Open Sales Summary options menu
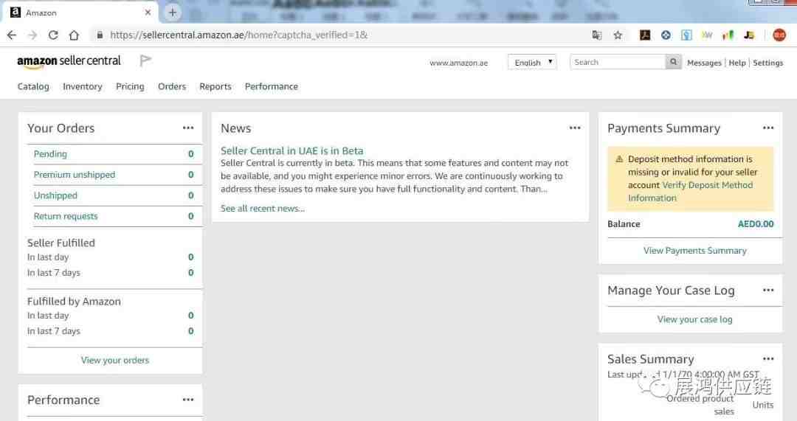797x421 pixels. 768,358
